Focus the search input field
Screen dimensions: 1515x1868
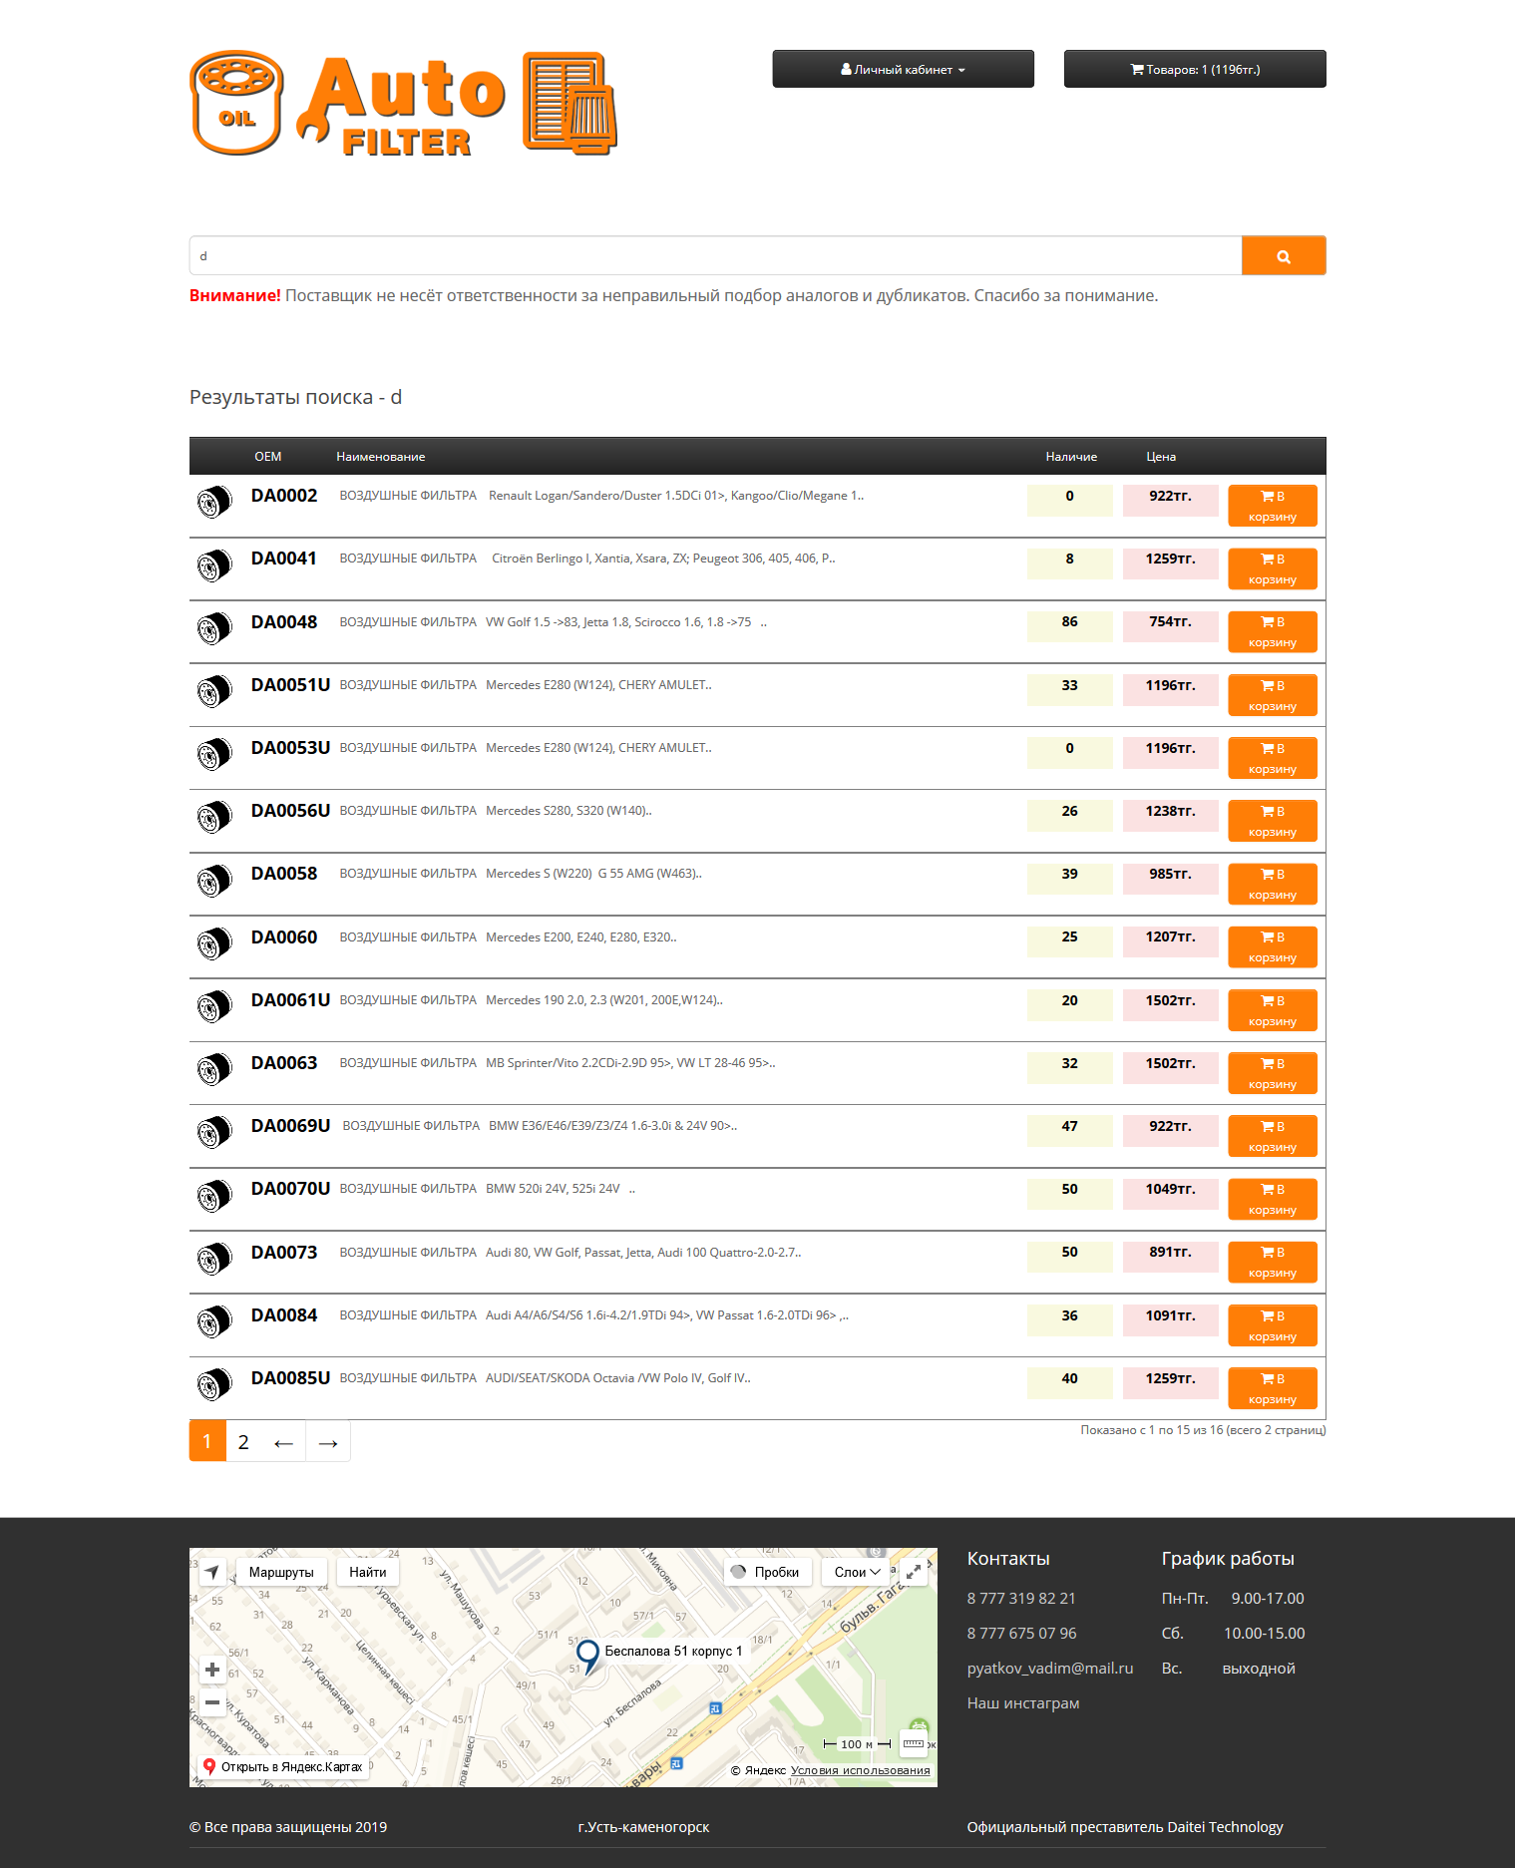(715, 255)
